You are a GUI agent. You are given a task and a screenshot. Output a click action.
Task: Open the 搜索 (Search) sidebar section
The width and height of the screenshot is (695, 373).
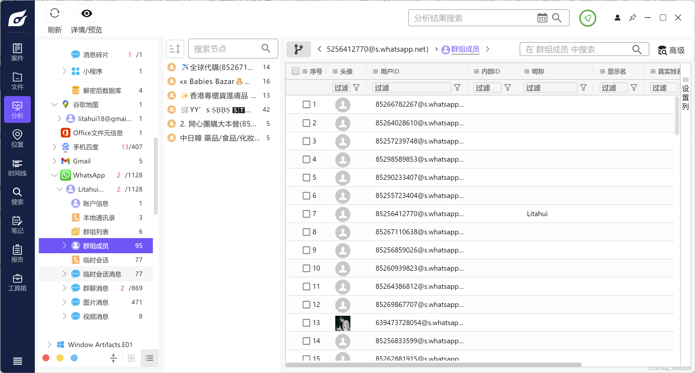coord(17,196)
